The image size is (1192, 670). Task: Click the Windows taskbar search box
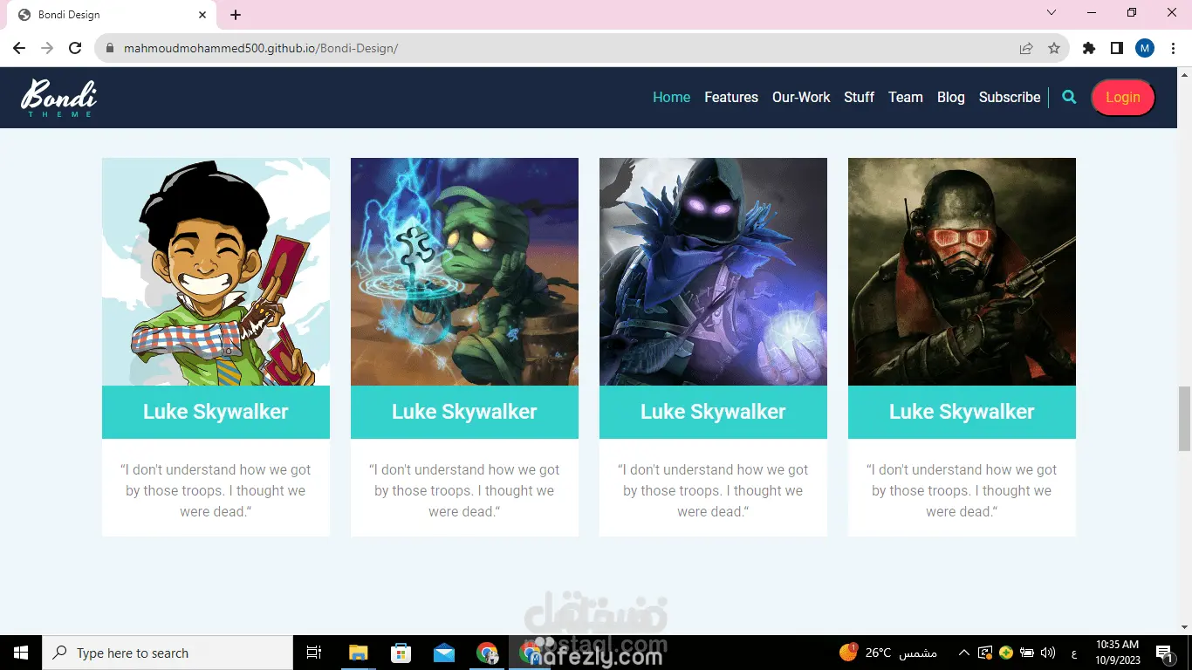(168, 653)
